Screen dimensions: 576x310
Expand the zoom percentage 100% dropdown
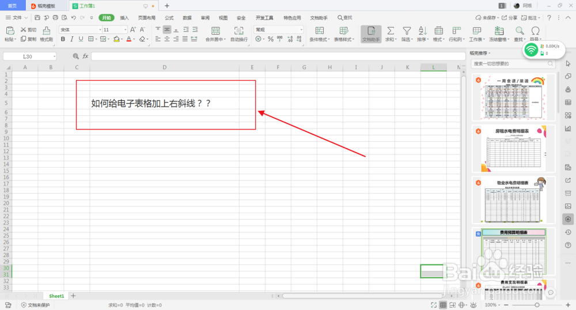pyautogui.click(x=499, y=305)
